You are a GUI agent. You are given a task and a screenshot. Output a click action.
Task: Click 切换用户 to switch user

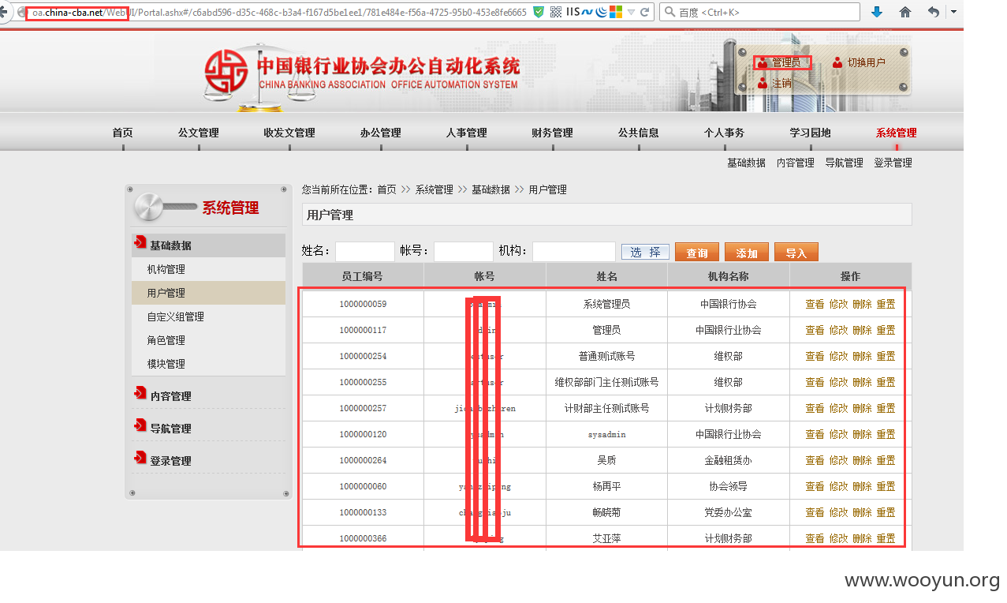tap(866, 62)
